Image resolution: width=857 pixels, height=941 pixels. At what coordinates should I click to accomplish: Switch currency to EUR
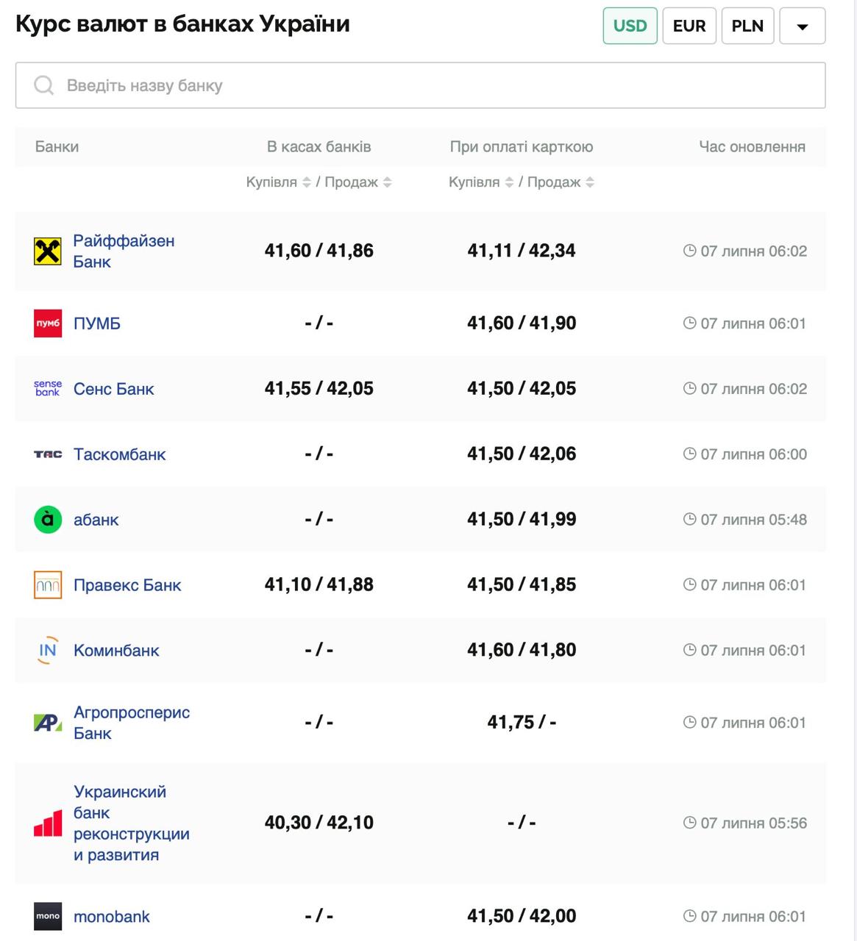click(689, 26)
